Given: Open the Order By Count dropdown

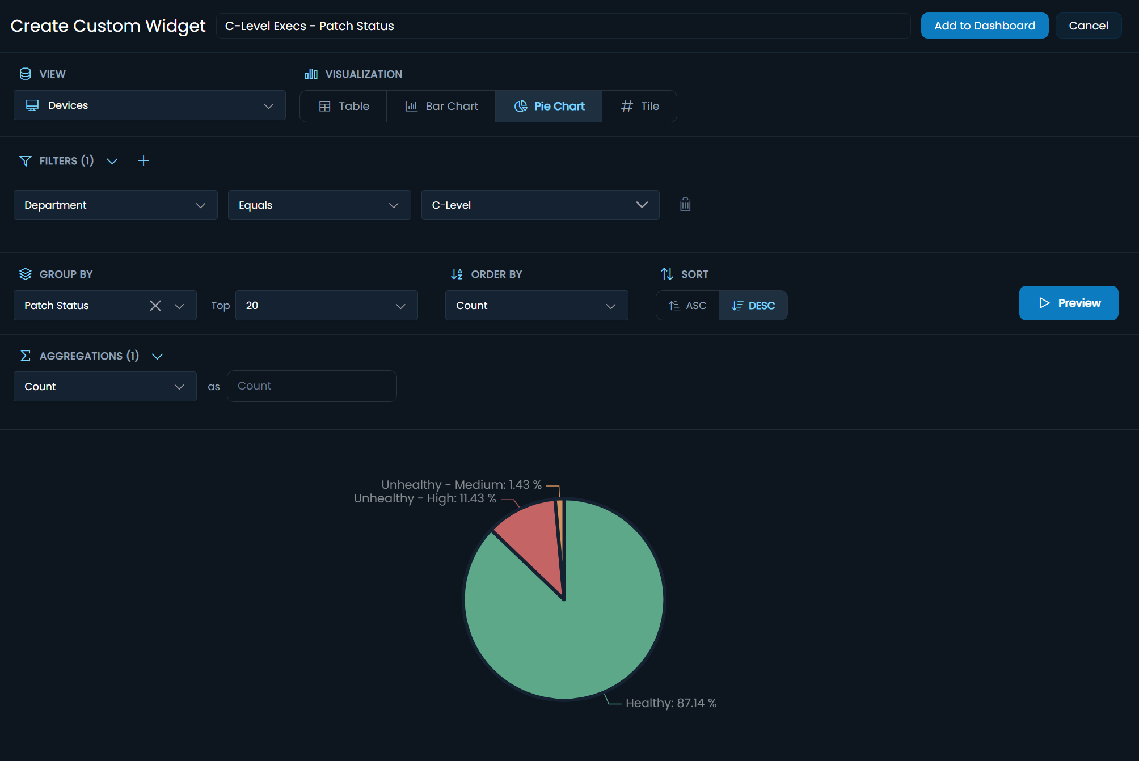Looking at the screenshot, I should coord(537,306).
